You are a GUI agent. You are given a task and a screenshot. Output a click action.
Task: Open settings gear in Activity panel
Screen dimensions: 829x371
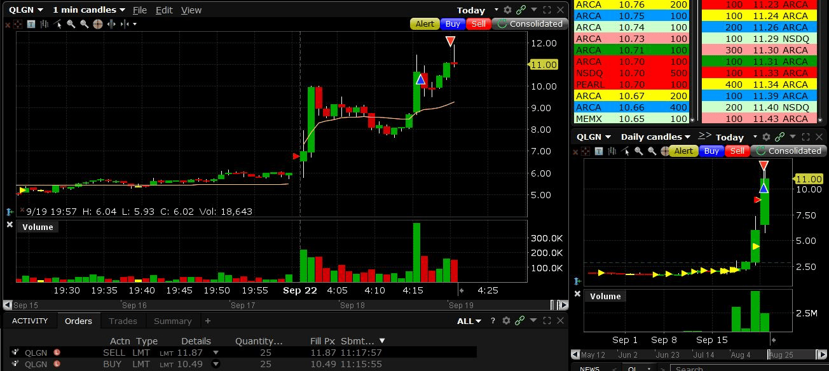coord(507,321)
